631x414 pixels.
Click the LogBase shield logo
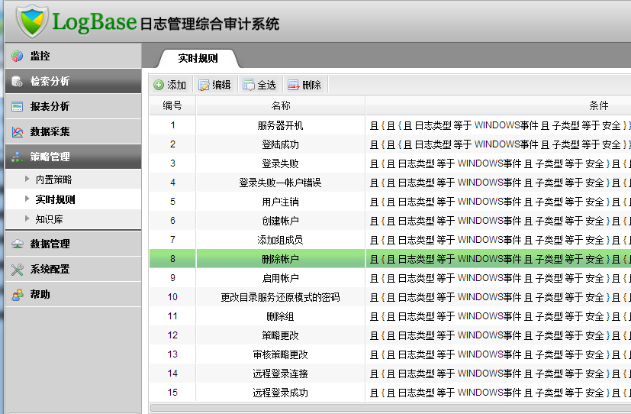32,21
